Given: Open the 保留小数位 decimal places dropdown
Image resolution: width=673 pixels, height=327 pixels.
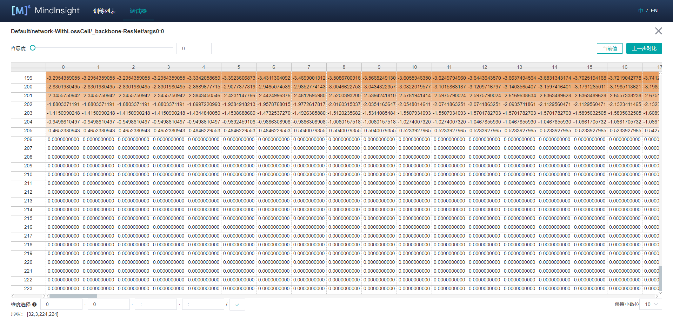Looking at the screenshot, I should 651,304.
